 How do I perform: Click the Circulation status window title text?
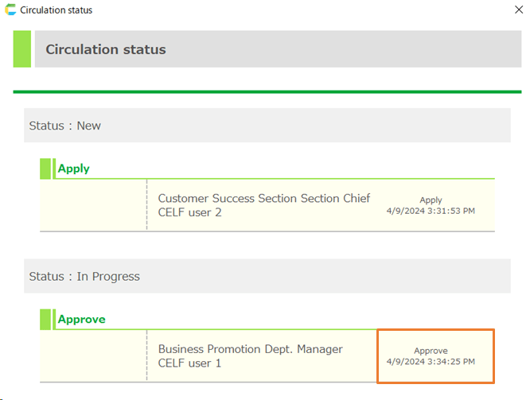pyautogui.click(x=56, y=10)
